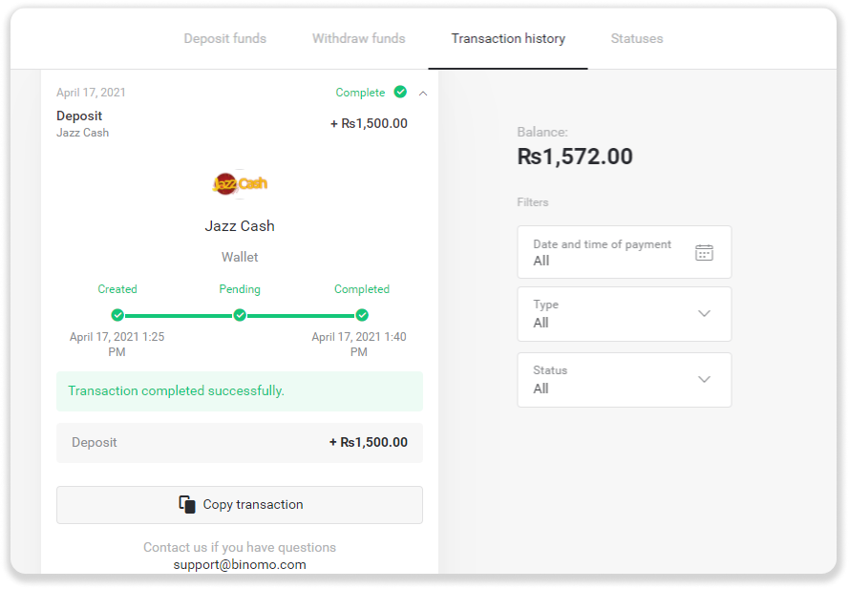Switch to the Deposit funds tab
The image size is (849, 589).
(x=225, y=39)
